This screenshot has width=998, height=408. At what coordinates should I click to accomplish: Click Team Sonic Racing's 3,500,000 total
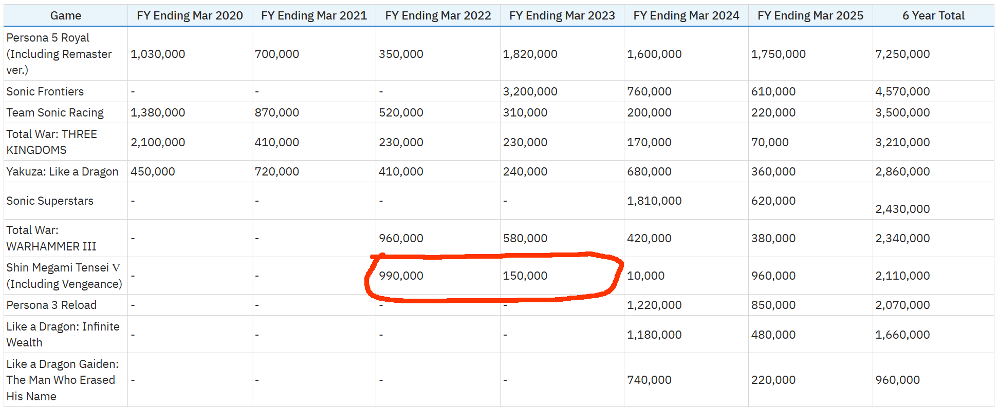coord(902,112)
